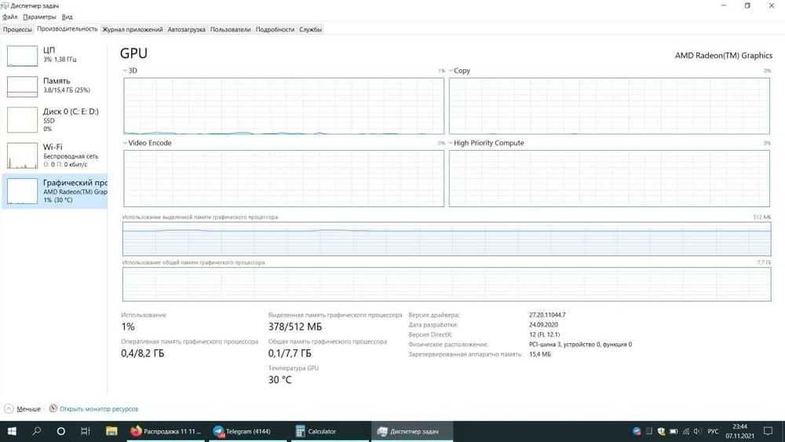
Task: Click the driver date 24.09.2020
Action: (543, 325)
